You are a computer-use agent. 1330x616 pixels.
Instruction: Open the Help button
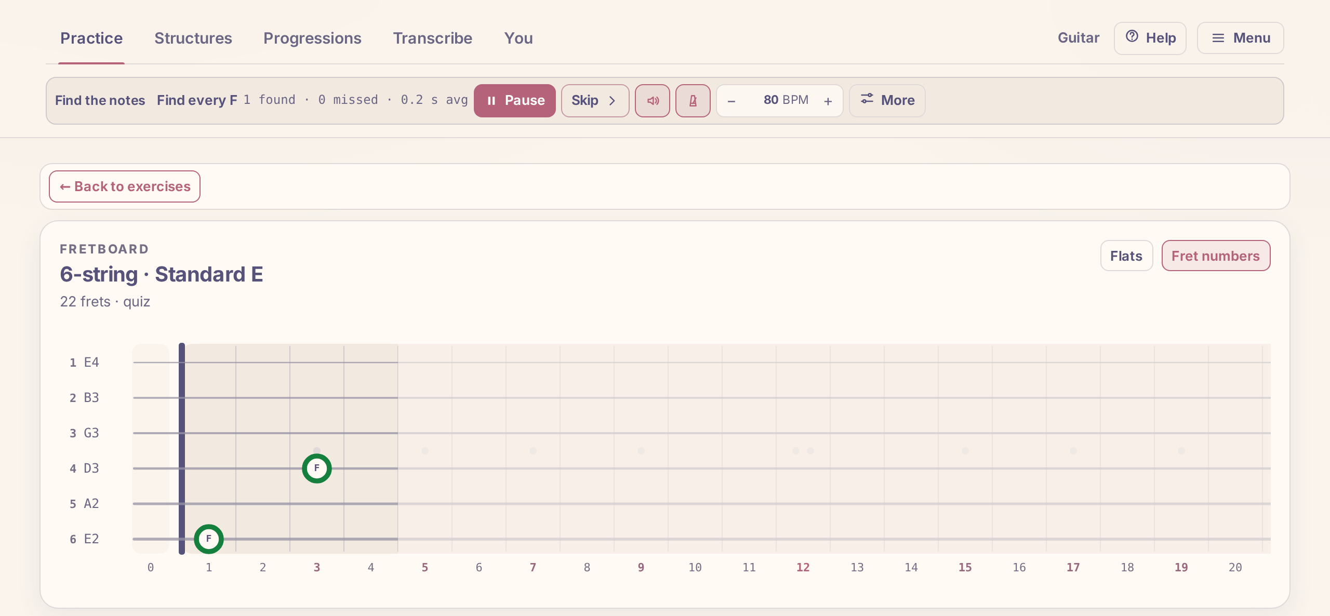pyautogui.click(x=1150, y=38)
